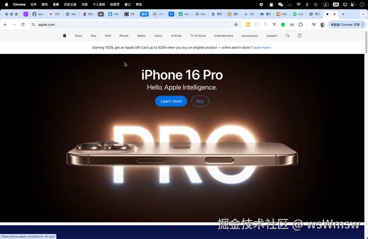Open the 文件 menu
The image size is (368, 239).
33,4
